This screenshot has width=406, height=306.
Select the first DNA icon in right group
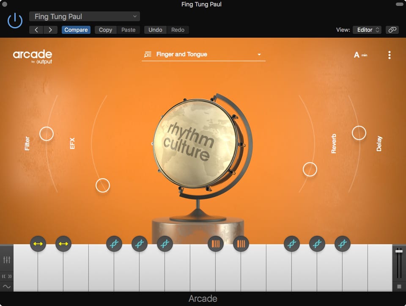tap(292, 243)
